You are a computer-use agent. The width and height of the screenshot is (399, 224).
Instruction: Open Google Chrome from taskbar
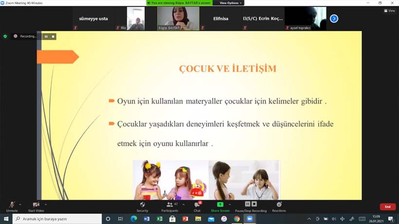click(237, 219)
